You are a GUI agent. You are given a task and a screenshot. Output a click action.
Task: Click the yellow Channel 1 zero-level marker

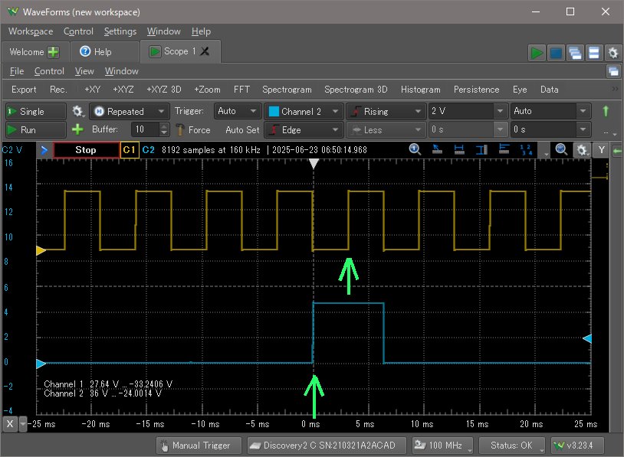tap(41, 250)
